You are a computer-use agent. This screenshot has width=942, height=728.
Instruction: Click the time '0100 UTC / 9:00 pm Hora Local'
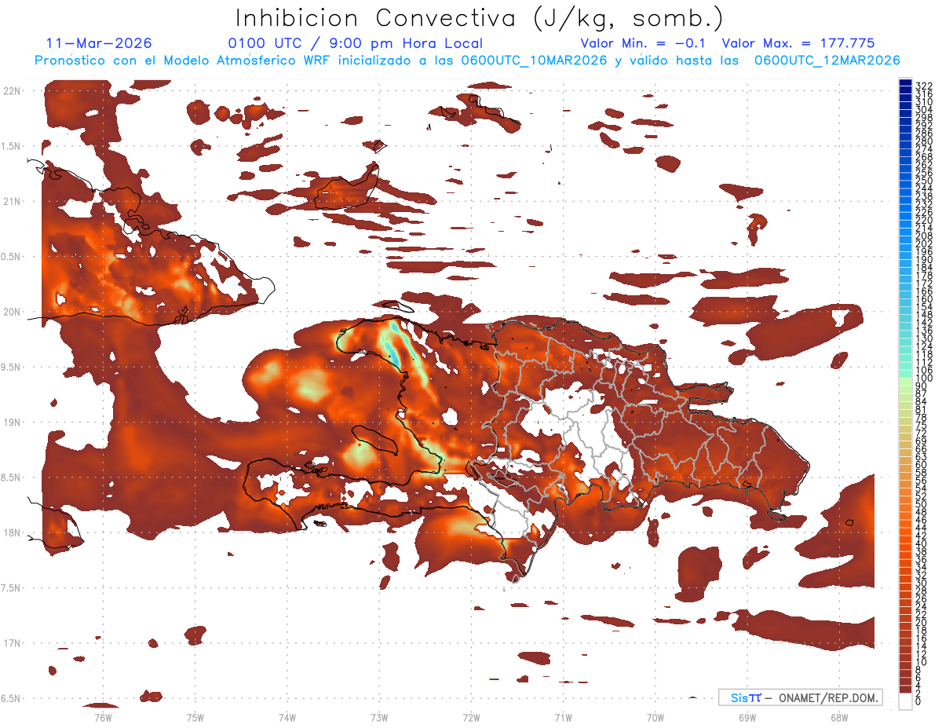click(356, 43)
